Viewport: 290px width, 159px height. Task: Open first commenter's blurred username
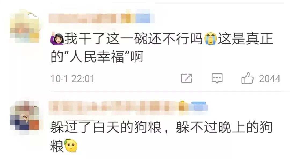point(92,18)
